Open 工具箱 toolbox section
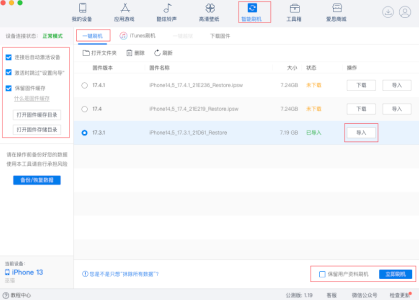The image size is (419, 300). pyautogui.click(x=294, y=9)
